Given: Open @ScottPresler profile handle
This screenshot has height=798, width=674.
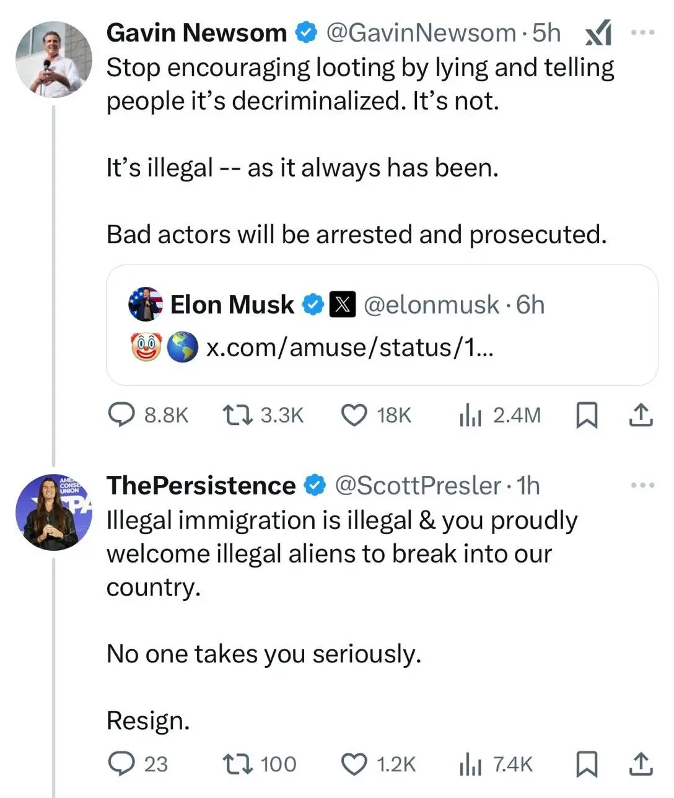Looking at the screenshot, I should pyautogui.click(x=418, y=486).
